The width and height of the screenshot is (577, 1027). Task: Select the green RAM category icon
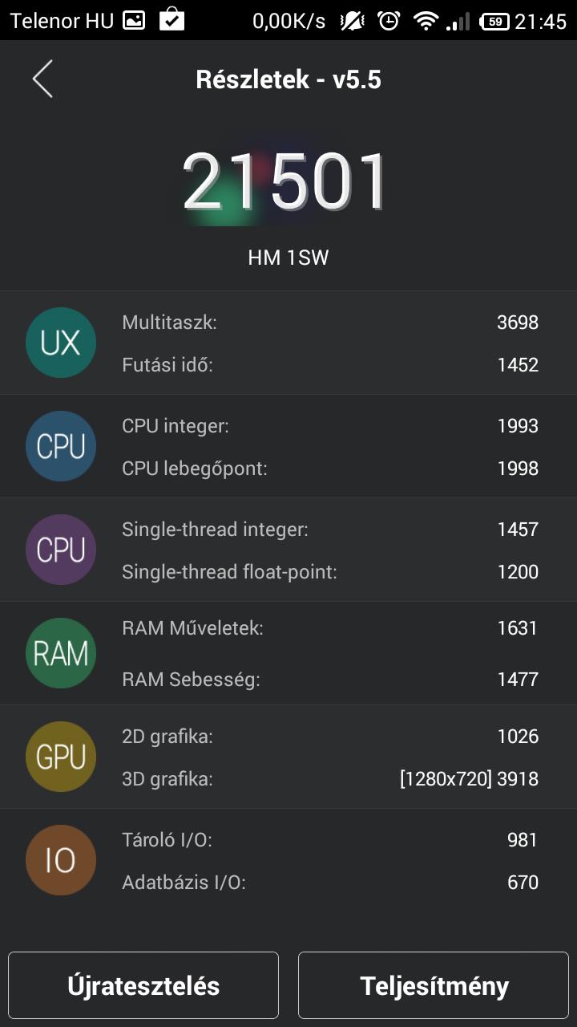61,653
